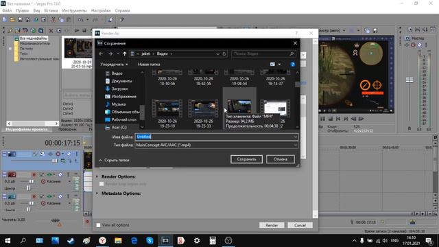
Task: Click the Master bus Mute icon
Action: tap(420, 45)
